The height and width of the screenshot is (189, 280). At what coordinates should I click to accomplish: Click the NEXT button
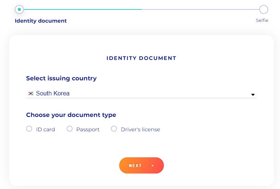click(142, 165)
